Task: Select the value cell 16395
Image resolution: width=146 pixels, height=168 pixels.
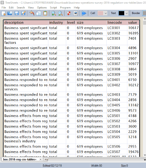Action: pos(133,33)
